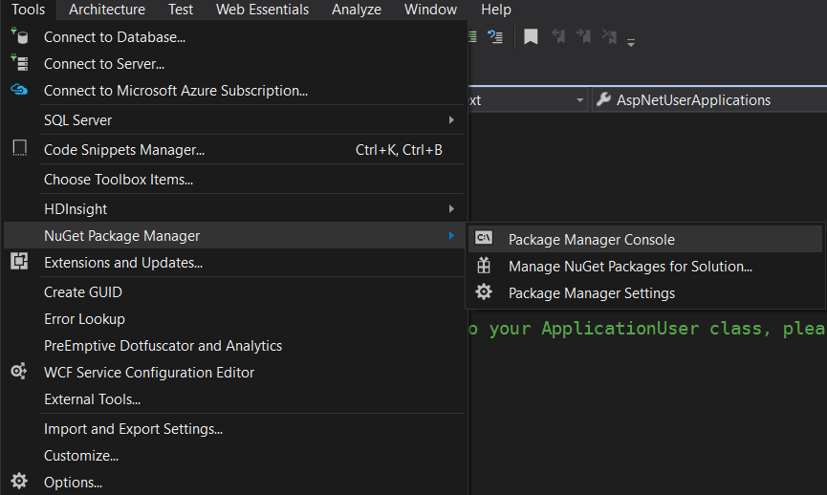The width and height of the screenshot is (827, 495).
Task: Expand the HDInsight submenu
Action: tap(451, 209)
